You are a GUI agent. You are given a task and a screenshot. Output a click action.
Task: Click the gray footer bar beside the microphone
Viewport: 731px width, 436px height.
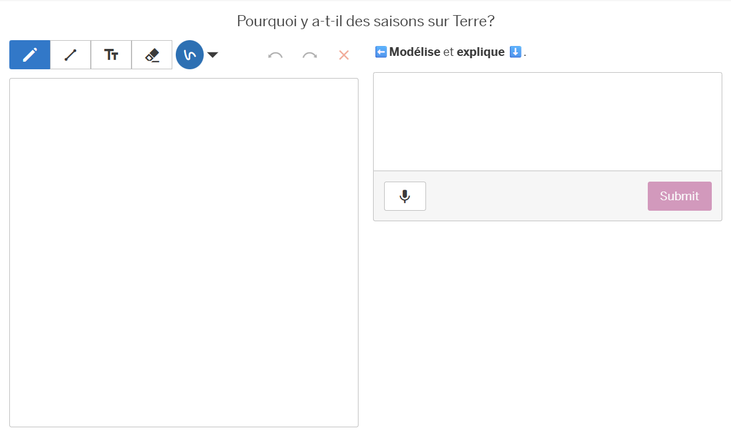tap(535, 196)
